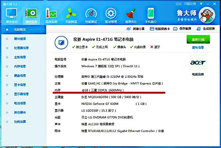Select the 硬件检测 hardware detection icon
This screenshot has height=148, width=221.
[31, 15]
